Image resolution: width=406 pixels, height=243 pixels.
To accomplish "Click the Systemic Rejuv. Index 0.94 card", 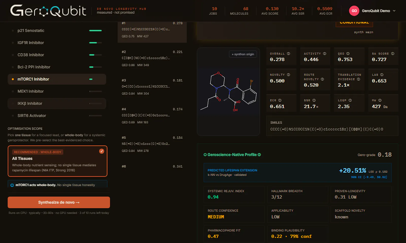I will click(234, 195).
